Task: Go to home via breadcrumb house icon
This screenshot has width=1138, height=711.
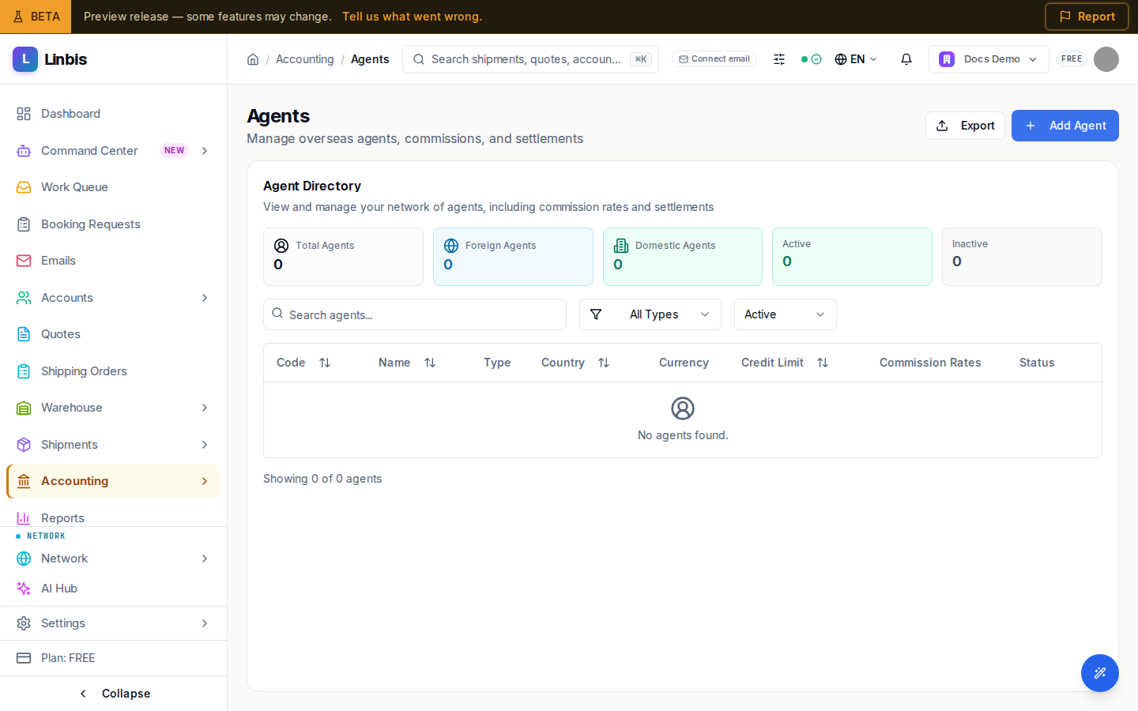Action: coord(253,59)
